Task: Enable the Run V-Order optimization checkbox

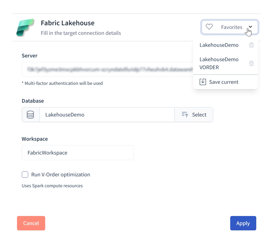Action: pyautogui.click(x=25, y=174)
